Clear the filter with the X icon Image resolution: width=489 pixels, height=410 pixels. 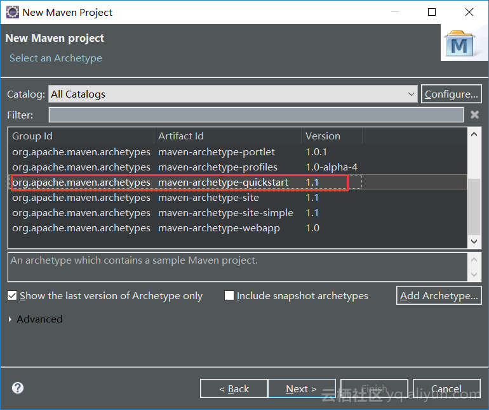pos(474,115)
